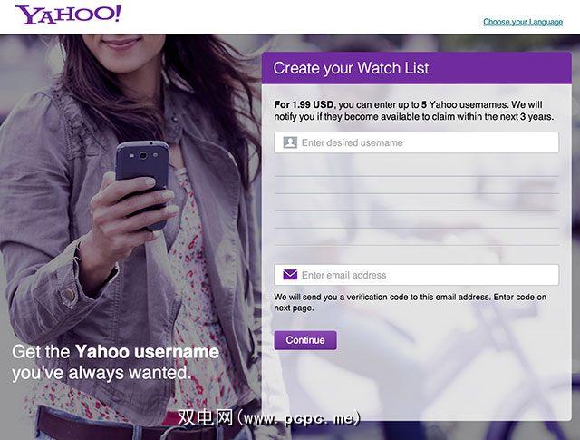The image size is (580, 440).
Task: Click the Continue button
Action: (305, 340)
